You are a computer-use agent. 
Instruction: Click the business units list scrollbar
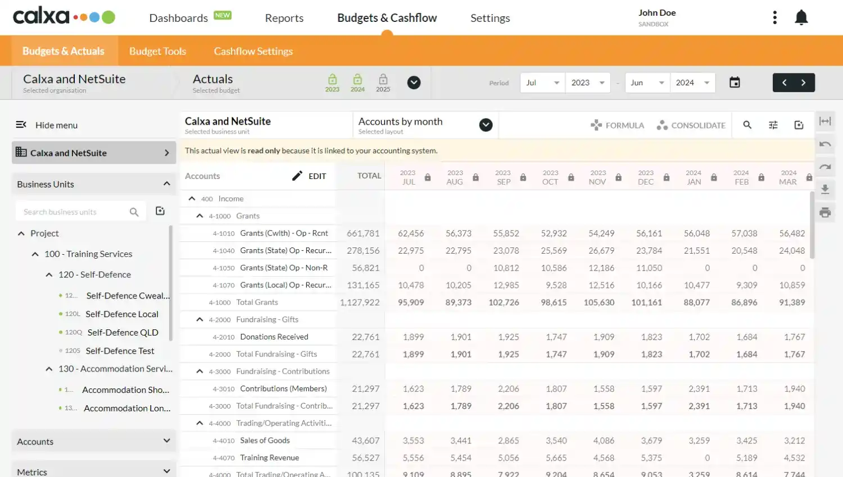coord(171,283)
